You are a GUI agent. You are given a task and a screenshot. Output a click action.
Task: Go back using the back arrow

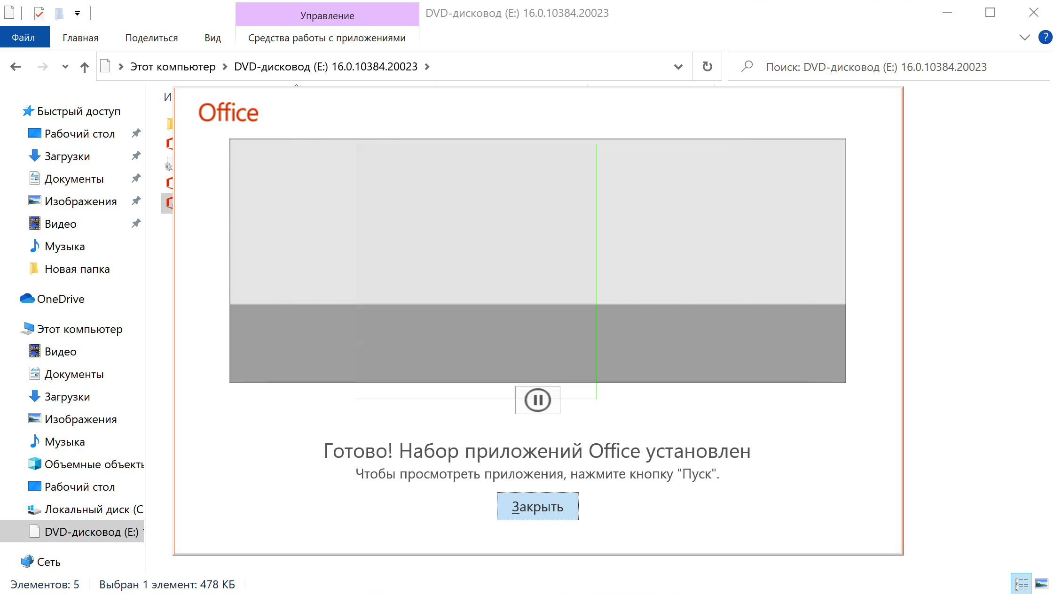pyautogui.click(x=16, y=67)
